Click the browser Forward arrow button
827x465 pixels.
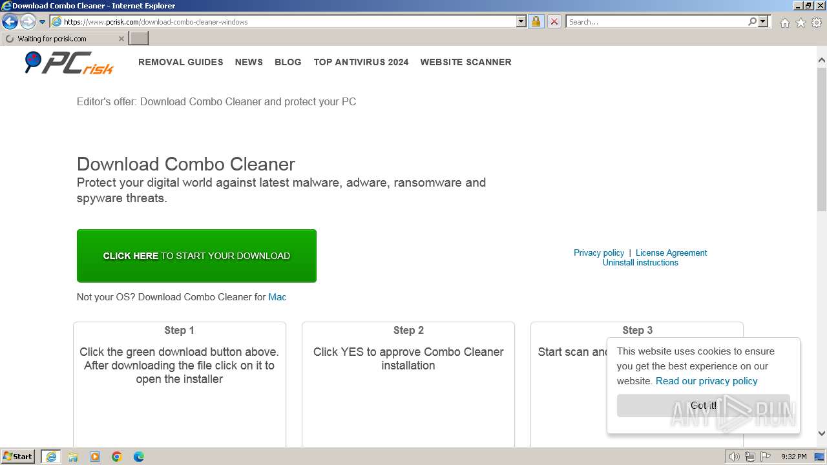28,22
